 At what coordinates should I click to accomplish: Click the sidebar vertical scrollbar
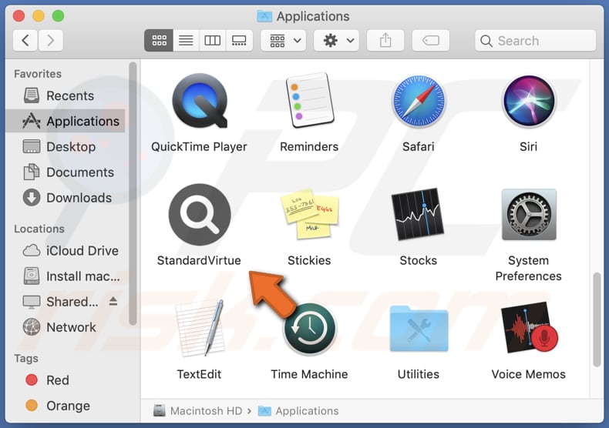click(133, 193)
